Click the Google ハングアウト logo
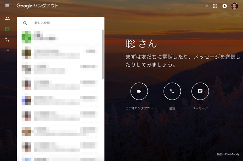 pyautogui.click(x=37, y=6)
